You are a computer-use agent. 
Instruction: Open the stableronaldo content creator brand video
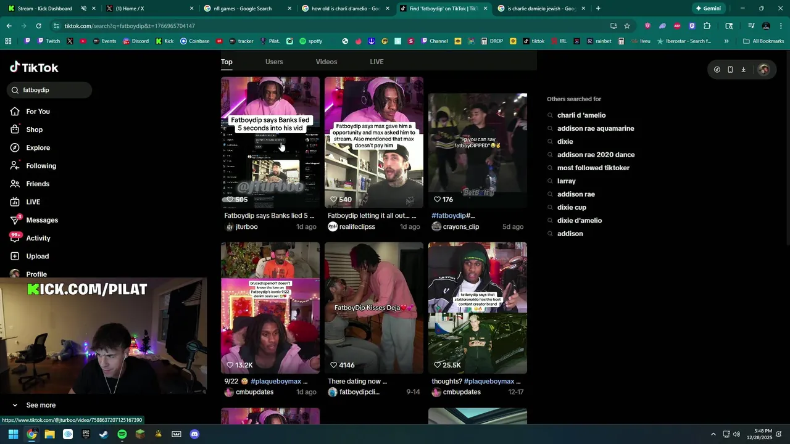click(x=478, y=308)
